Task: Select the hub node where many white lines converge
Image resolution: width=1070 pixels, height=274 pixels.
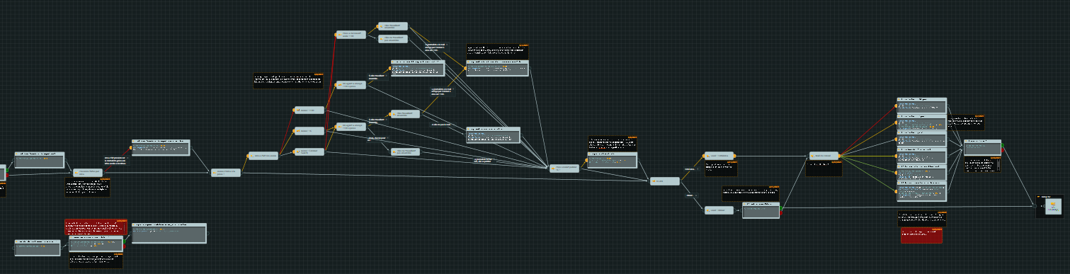Action: click(564, 168)
